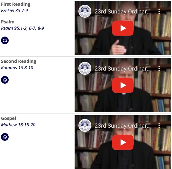Open the Mathew 18:15-20 link
Screen dimensions: 172x169
pos(18,125)
